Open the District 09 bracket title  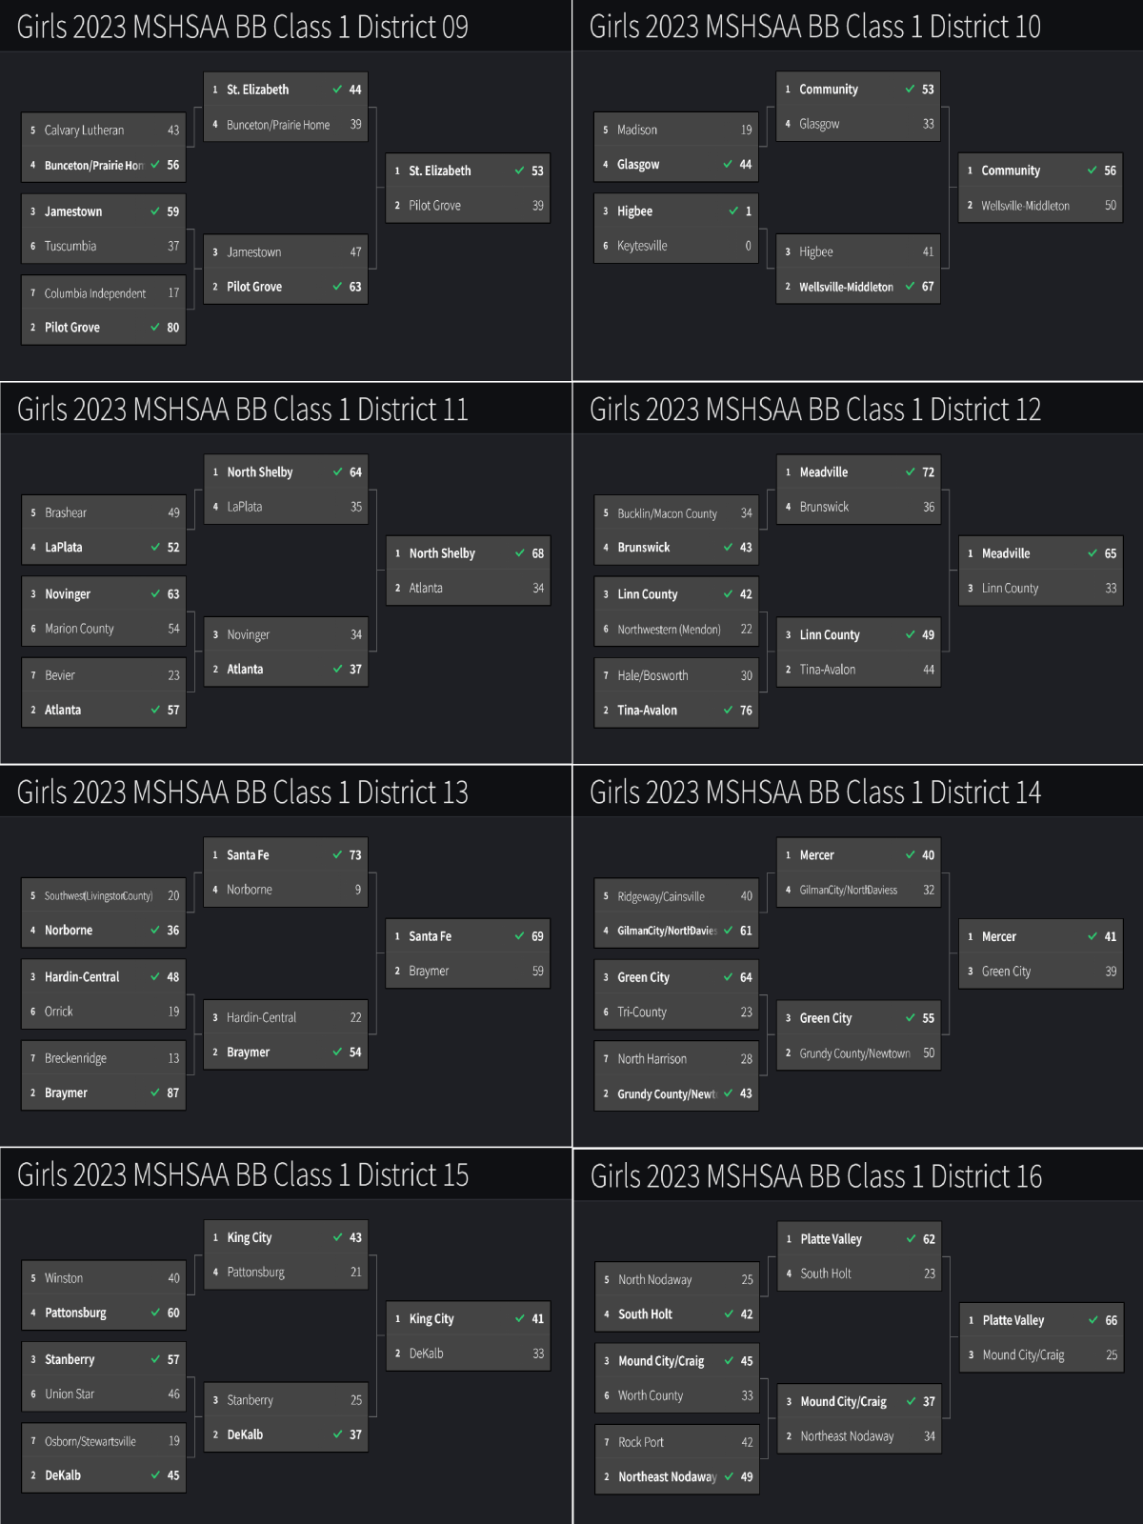click(243, 27)
